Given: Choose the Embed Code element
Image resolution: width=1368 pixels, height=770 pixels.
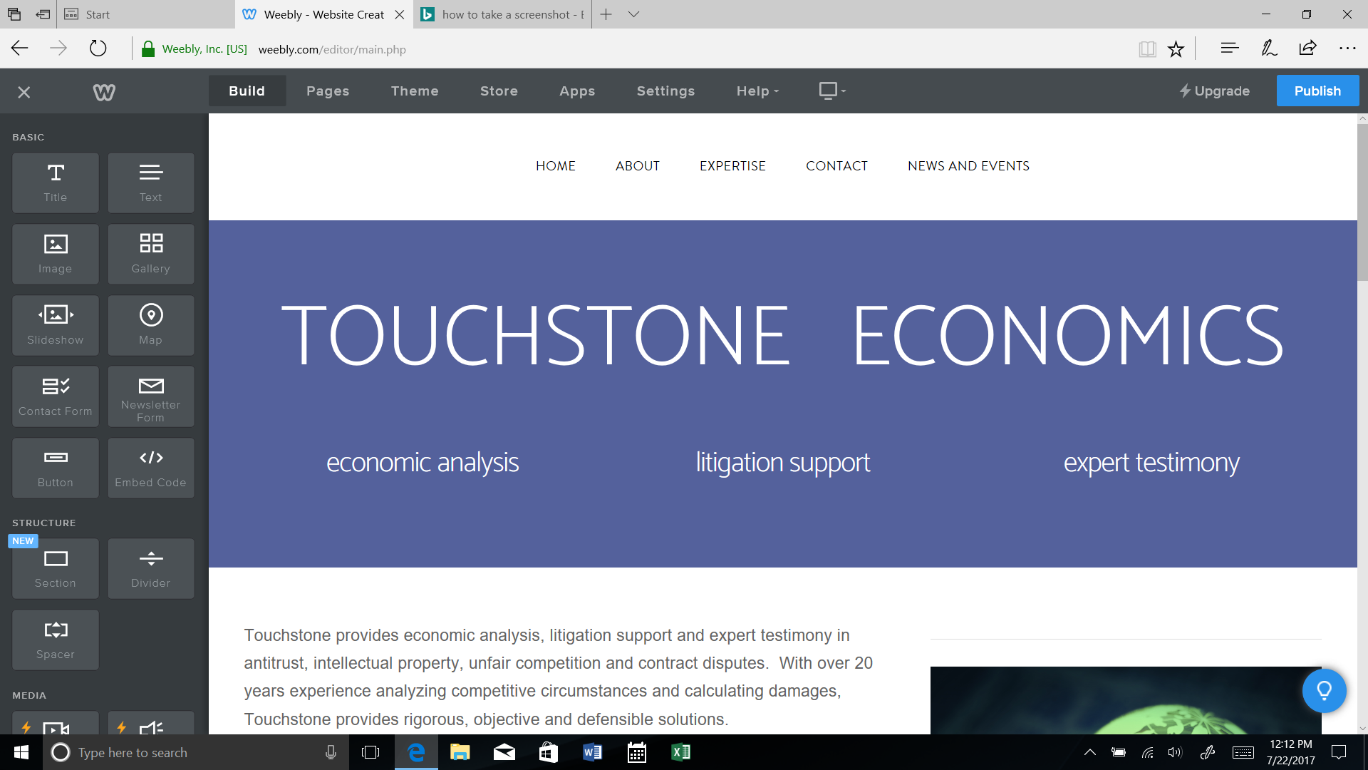Looking at the screenshot, I should tap(150, 468).
